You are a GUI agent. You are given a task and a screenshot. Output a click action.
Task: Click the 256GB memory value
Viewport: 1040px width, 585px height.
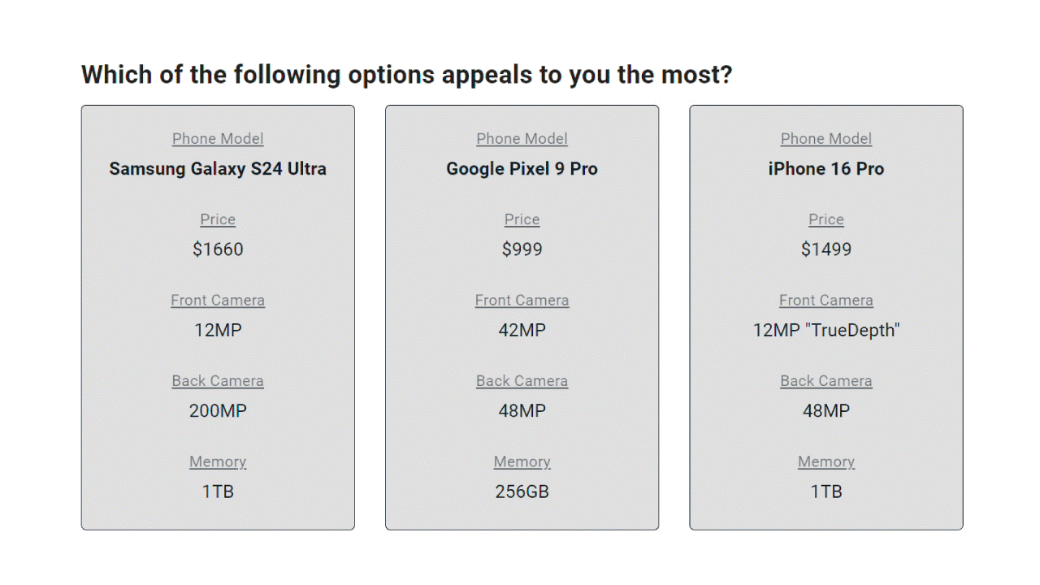pyautogui.click(x=522, y=492)
